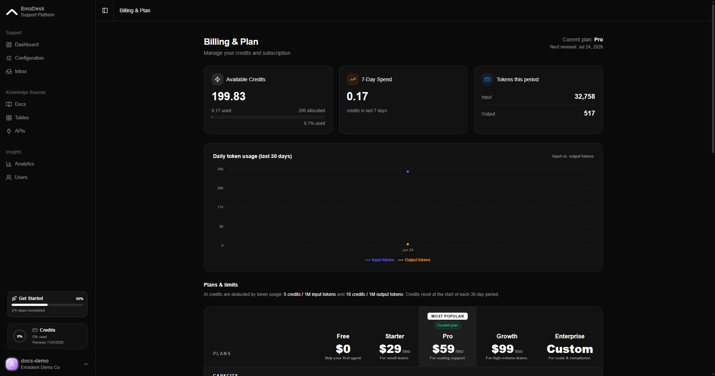Viewport: 715px width, 376px height.
Task: Expand the docs-demo account menu chevron
Action: 86,364
